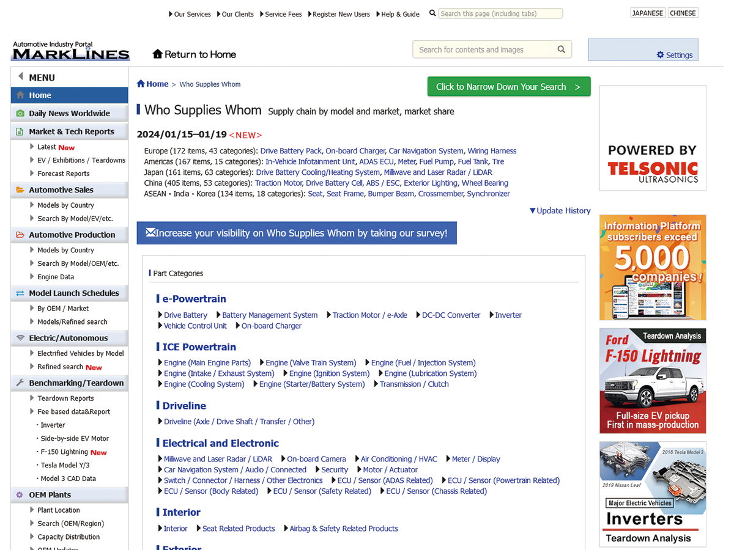
Task: Click the Electric/Autonomous wifi icon
Action: [x=20, y=338]
